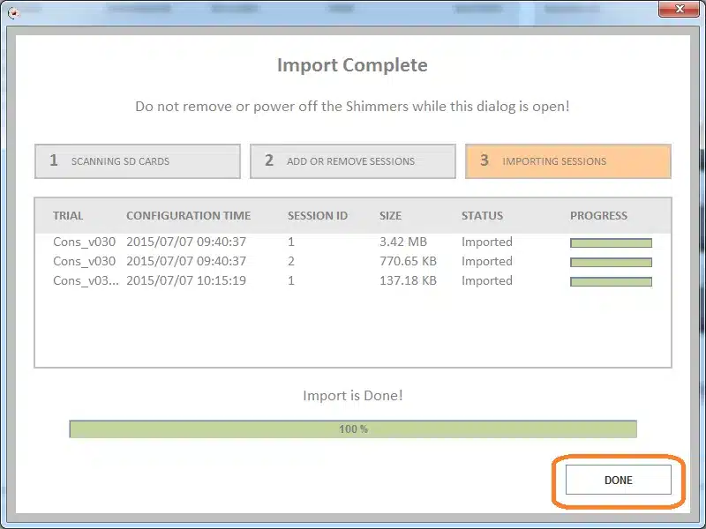Select step 2 Add or Remove Sessions
Viewport: 706px width, 529px height.
(x=353, y=161)
